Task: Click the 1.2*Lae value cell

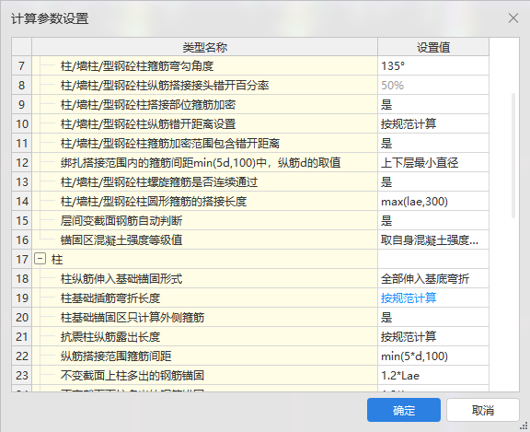Action: tap(433, 375)
